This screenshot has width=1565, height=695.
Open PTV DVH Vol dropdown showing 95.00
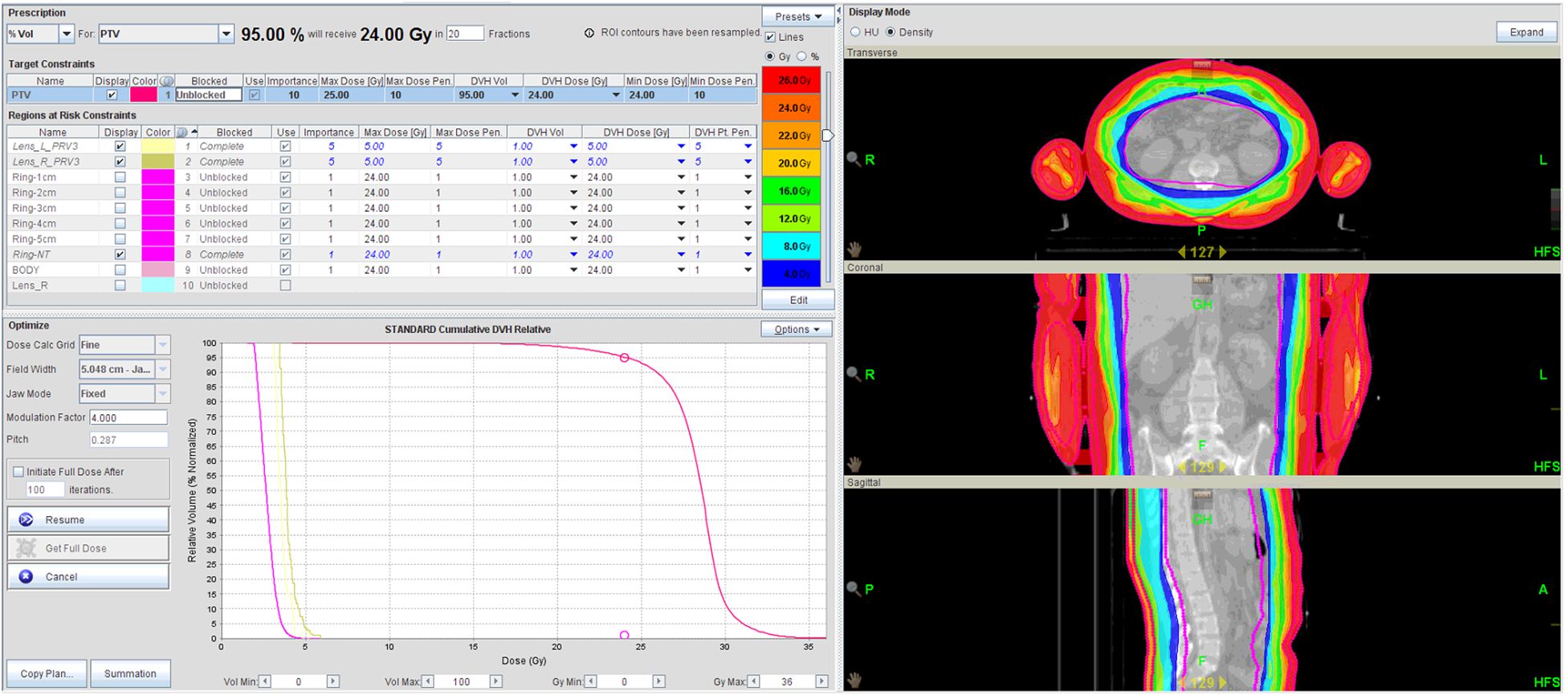coord(515,95)
